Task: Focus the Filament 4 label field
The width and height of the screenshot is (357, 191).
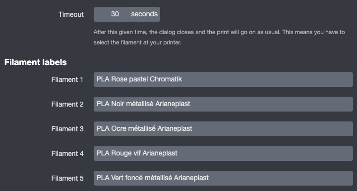Action: (223, 153)
